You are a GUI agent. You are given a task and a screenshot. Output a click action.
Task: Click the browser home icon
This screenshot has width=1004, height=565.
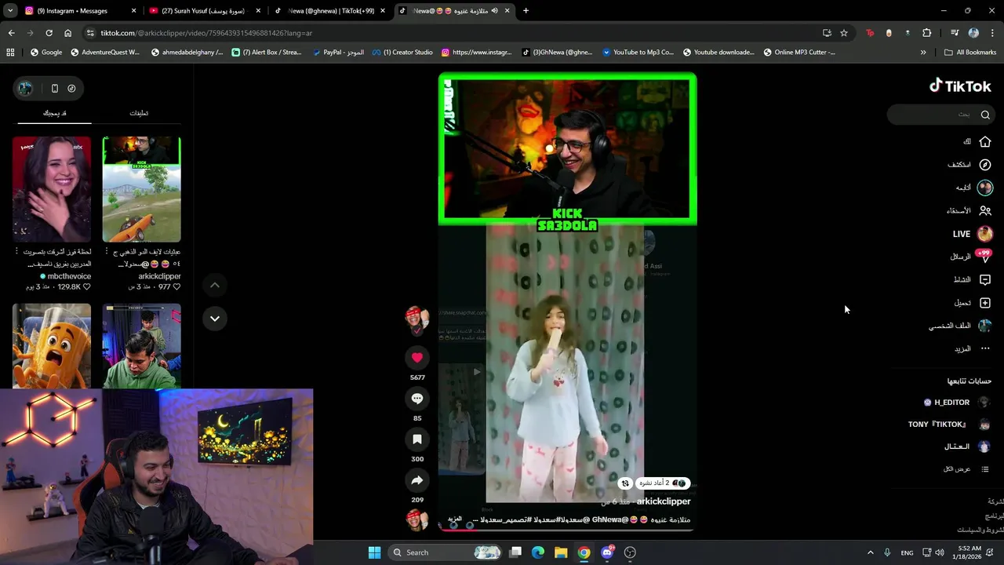pos(67,33)
